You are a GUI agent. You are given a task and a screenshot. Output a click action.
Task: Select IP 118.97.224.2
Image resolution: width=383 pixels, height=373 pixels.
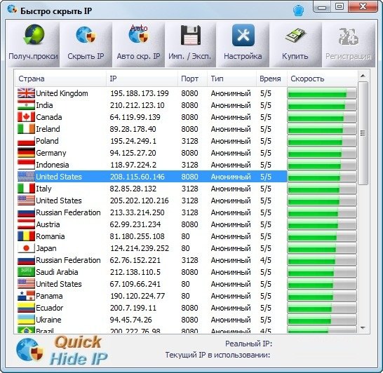coord(133,165)
